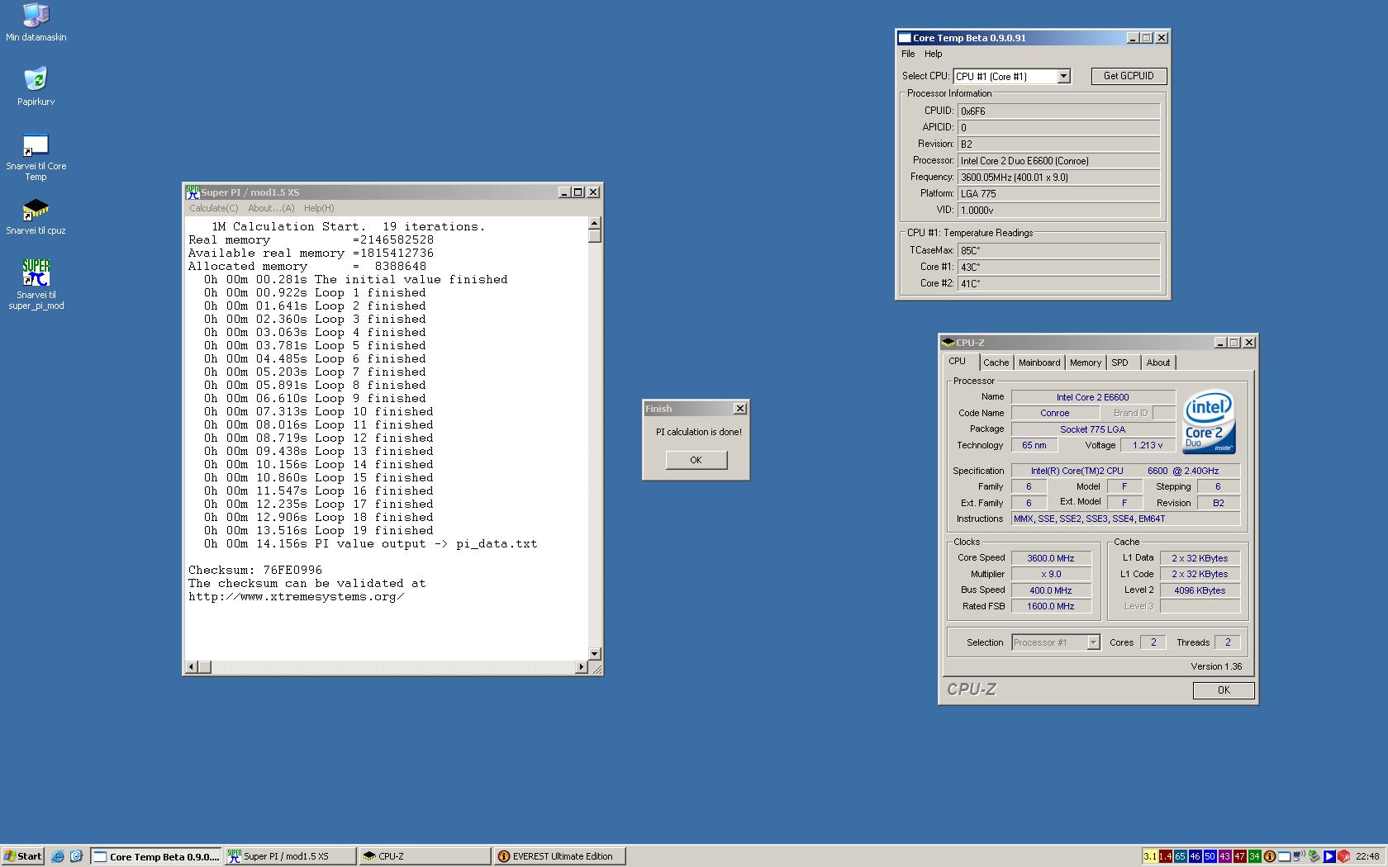Click the navy 46 tray temperature icon
The image size is (1388, 867).
tap(1195, 856)
